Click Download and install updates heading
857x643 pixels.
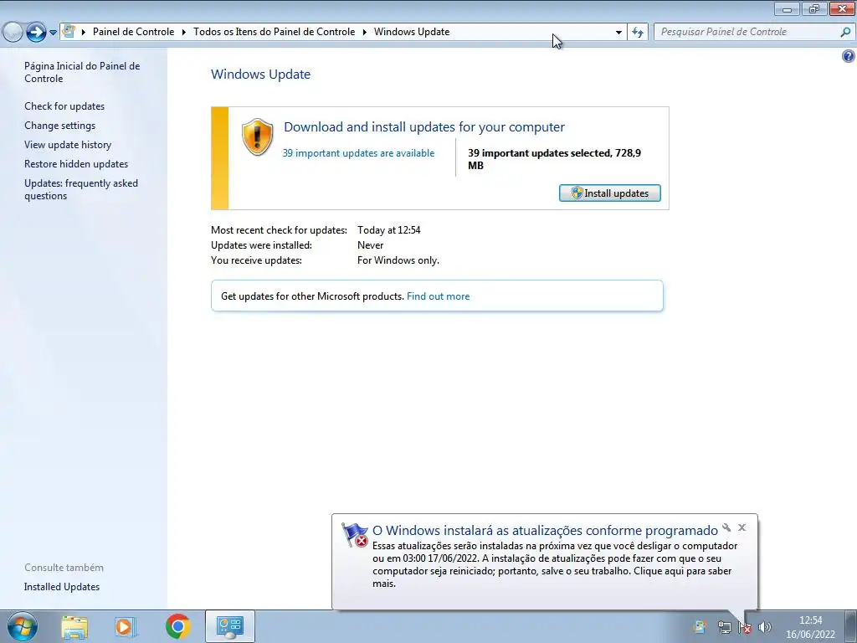(x=424, y=127)
